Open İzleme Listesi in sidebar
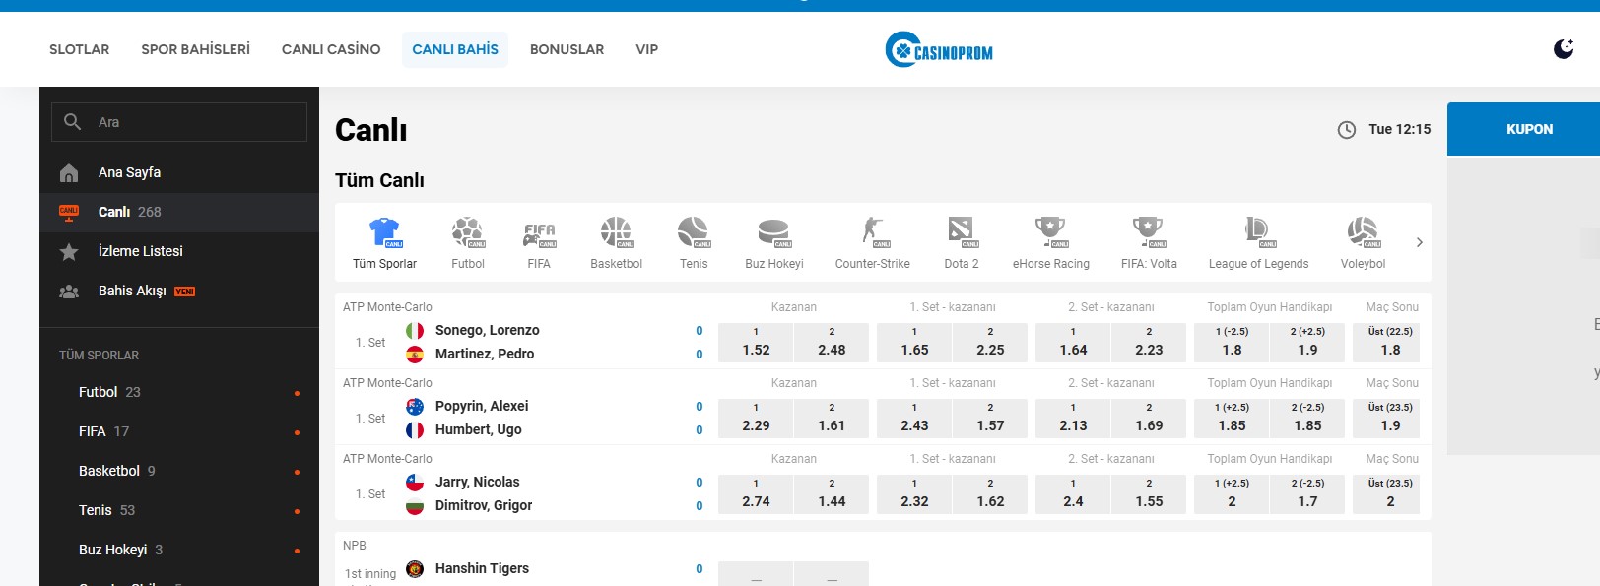 coord(140,251)
